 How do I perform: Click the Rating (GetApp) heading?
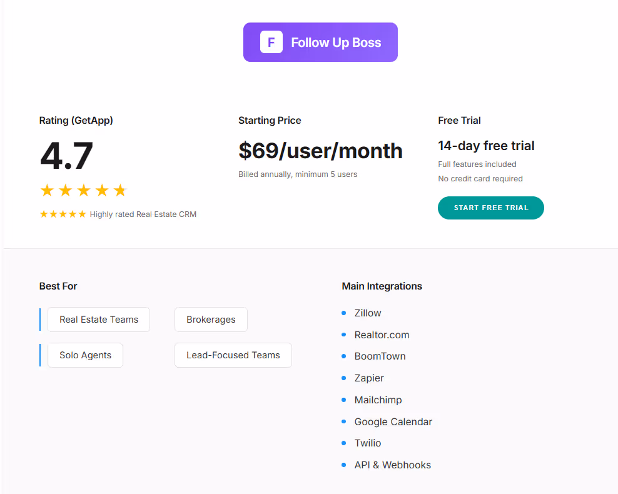pos(76,121)
